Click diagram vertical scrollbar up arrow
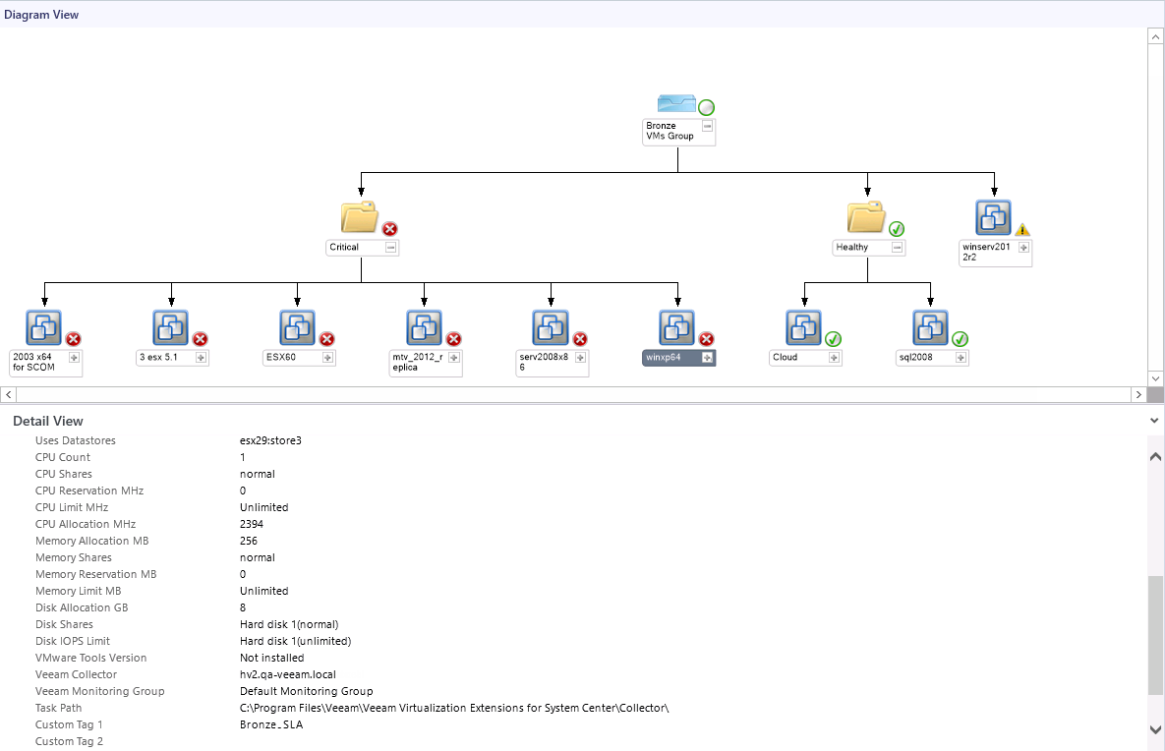 pyautogui.click(x=1155, y=35)
